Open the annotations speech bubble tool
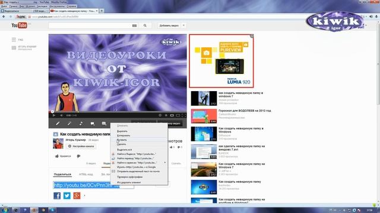Image resolution: width=380 pixels, height=213 pixels. click(93, 124)
